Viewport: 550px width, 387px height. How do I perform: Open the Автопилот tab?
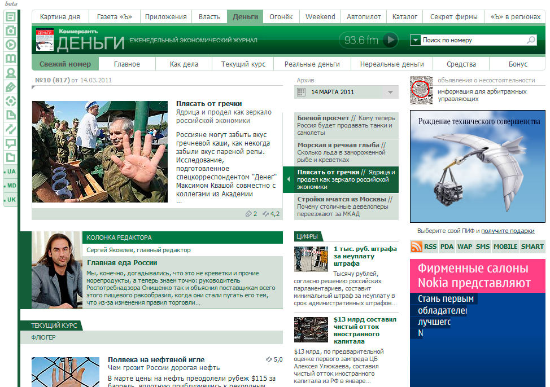click(364, 17)
